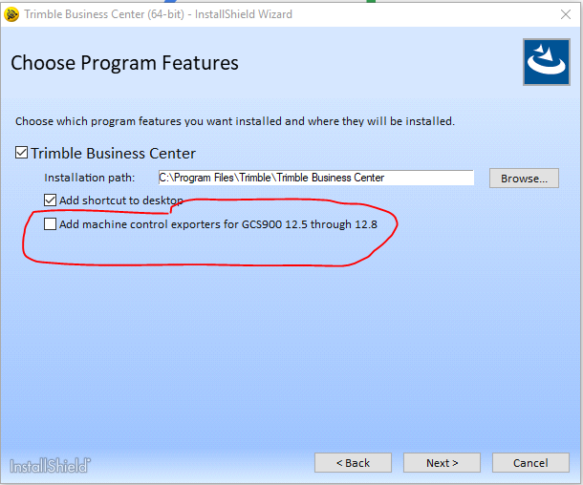This screenshot has width=583, height=485.
Task: Cancel the installation wizard
Action: pos(530,463)
